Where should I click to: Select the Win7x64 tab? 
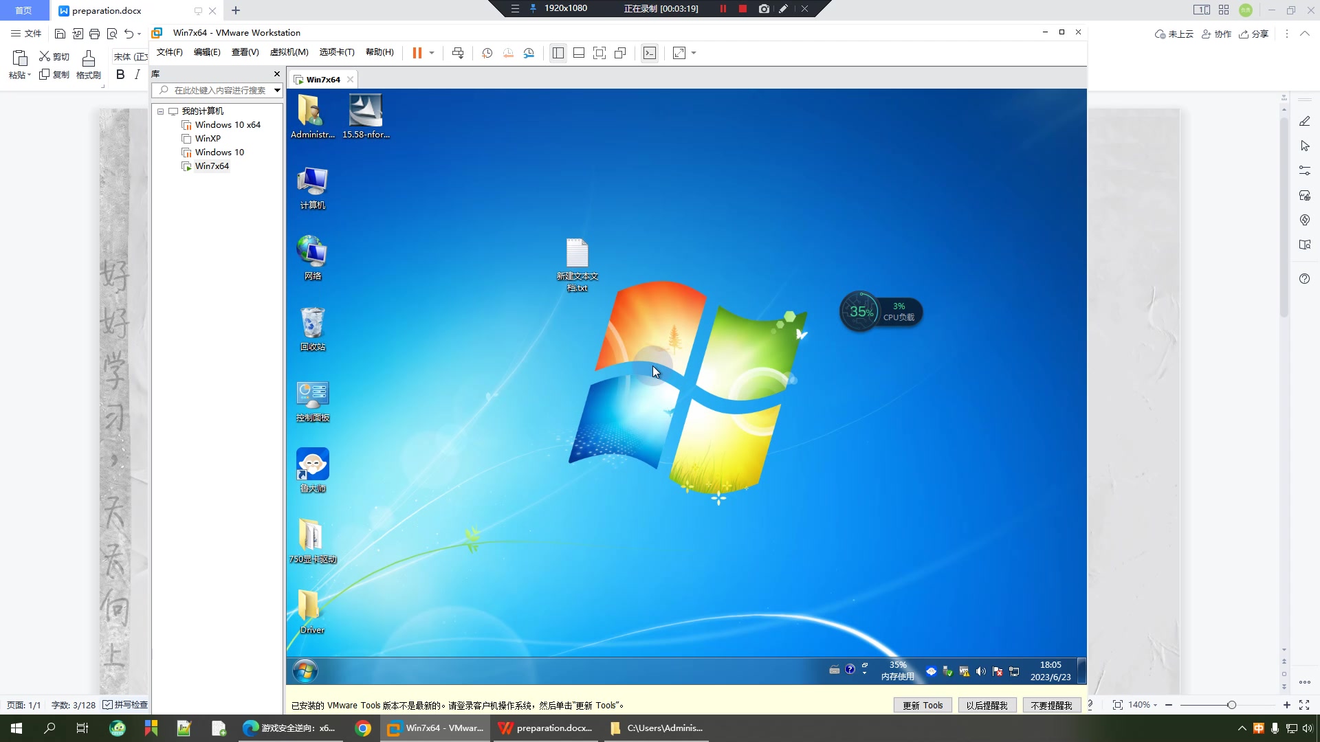point(322,80)
